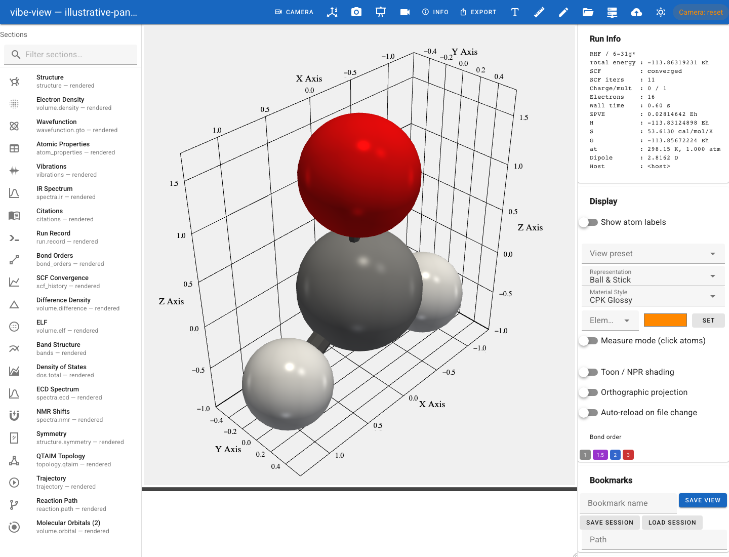Click the pencil annotate icon
The width and height of the screenshot is (729, 557).
click(563, 12)
